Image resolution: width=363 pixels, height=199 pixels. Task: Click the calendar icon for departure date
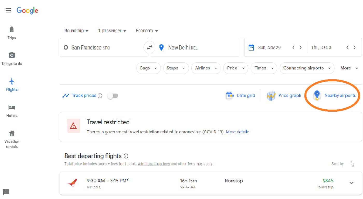(251, 47)
